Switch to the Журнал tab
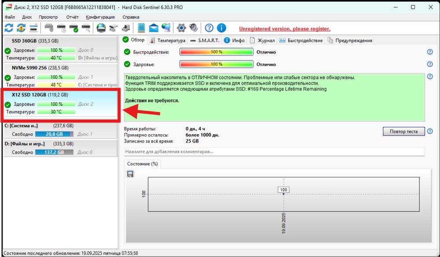Screen dimensions: 440x257 (x=262, y=40)
